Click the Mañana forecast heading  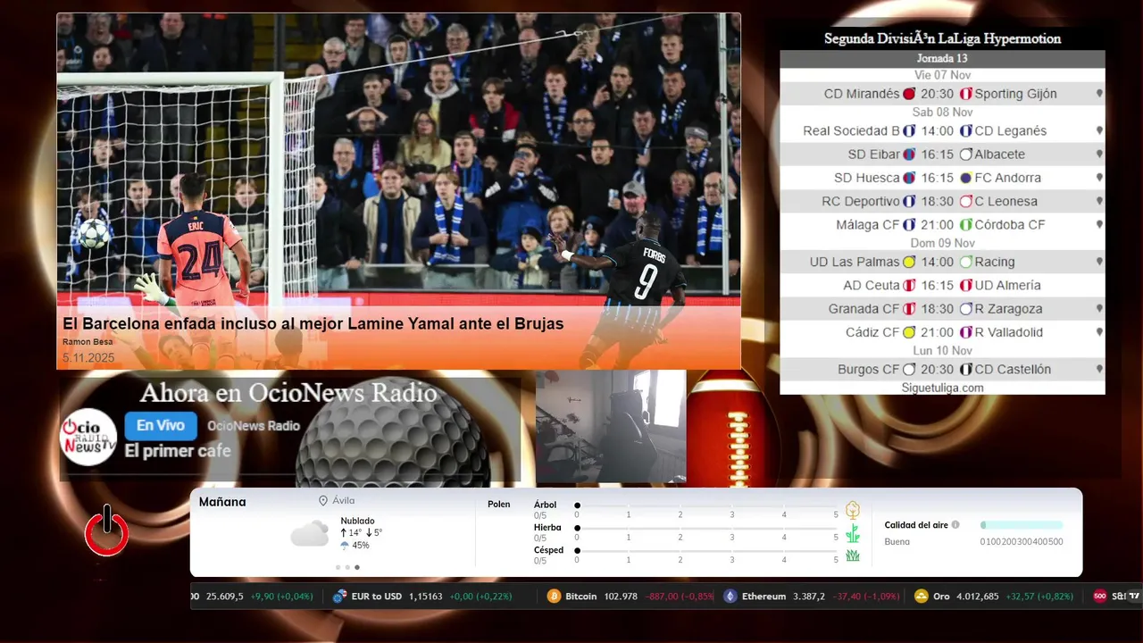(222, 502)
